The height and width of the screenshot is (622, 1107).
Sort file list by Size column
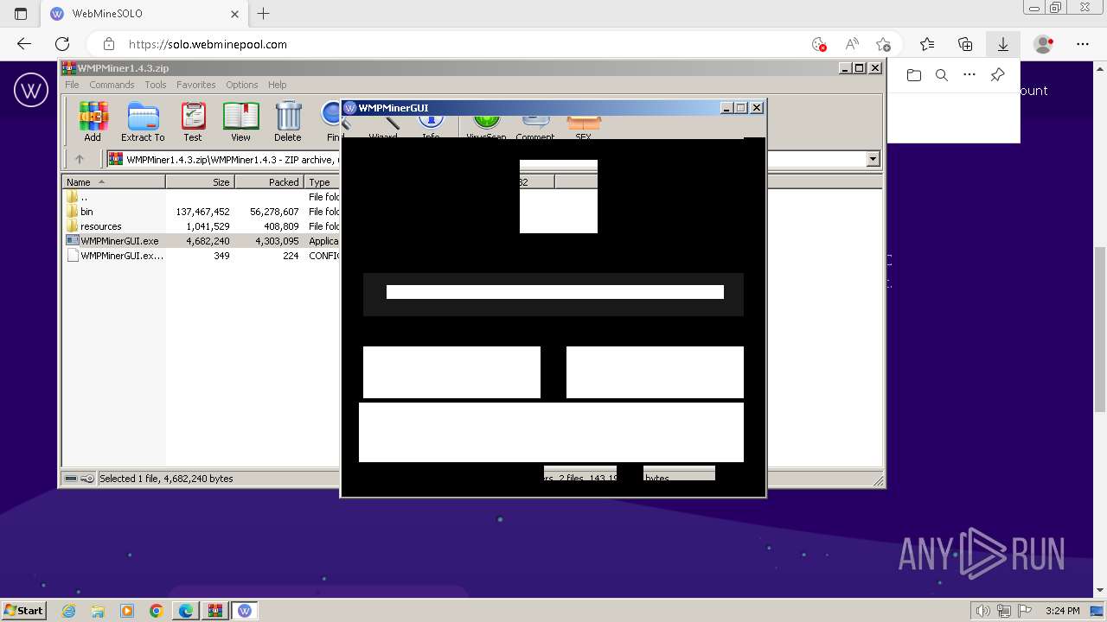(x=201, y=181)
